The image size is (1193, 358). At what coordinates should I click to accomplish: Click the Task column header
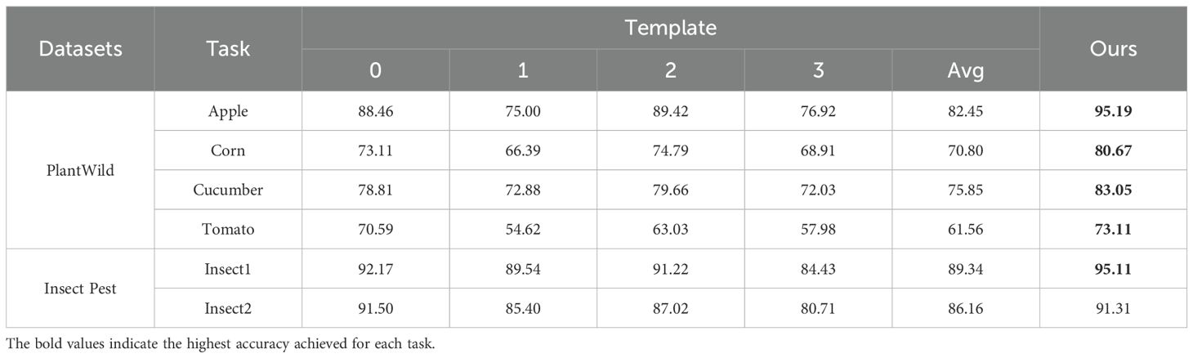pyautogui.click(x=228, y=49)
